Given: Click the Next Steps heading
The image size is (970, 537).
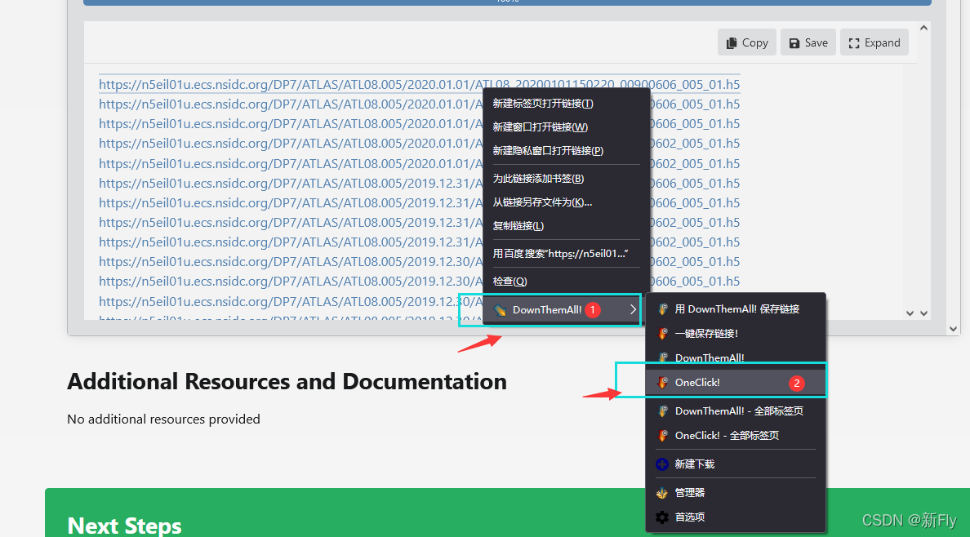Looking at the screenshot, I should [124, 526].
